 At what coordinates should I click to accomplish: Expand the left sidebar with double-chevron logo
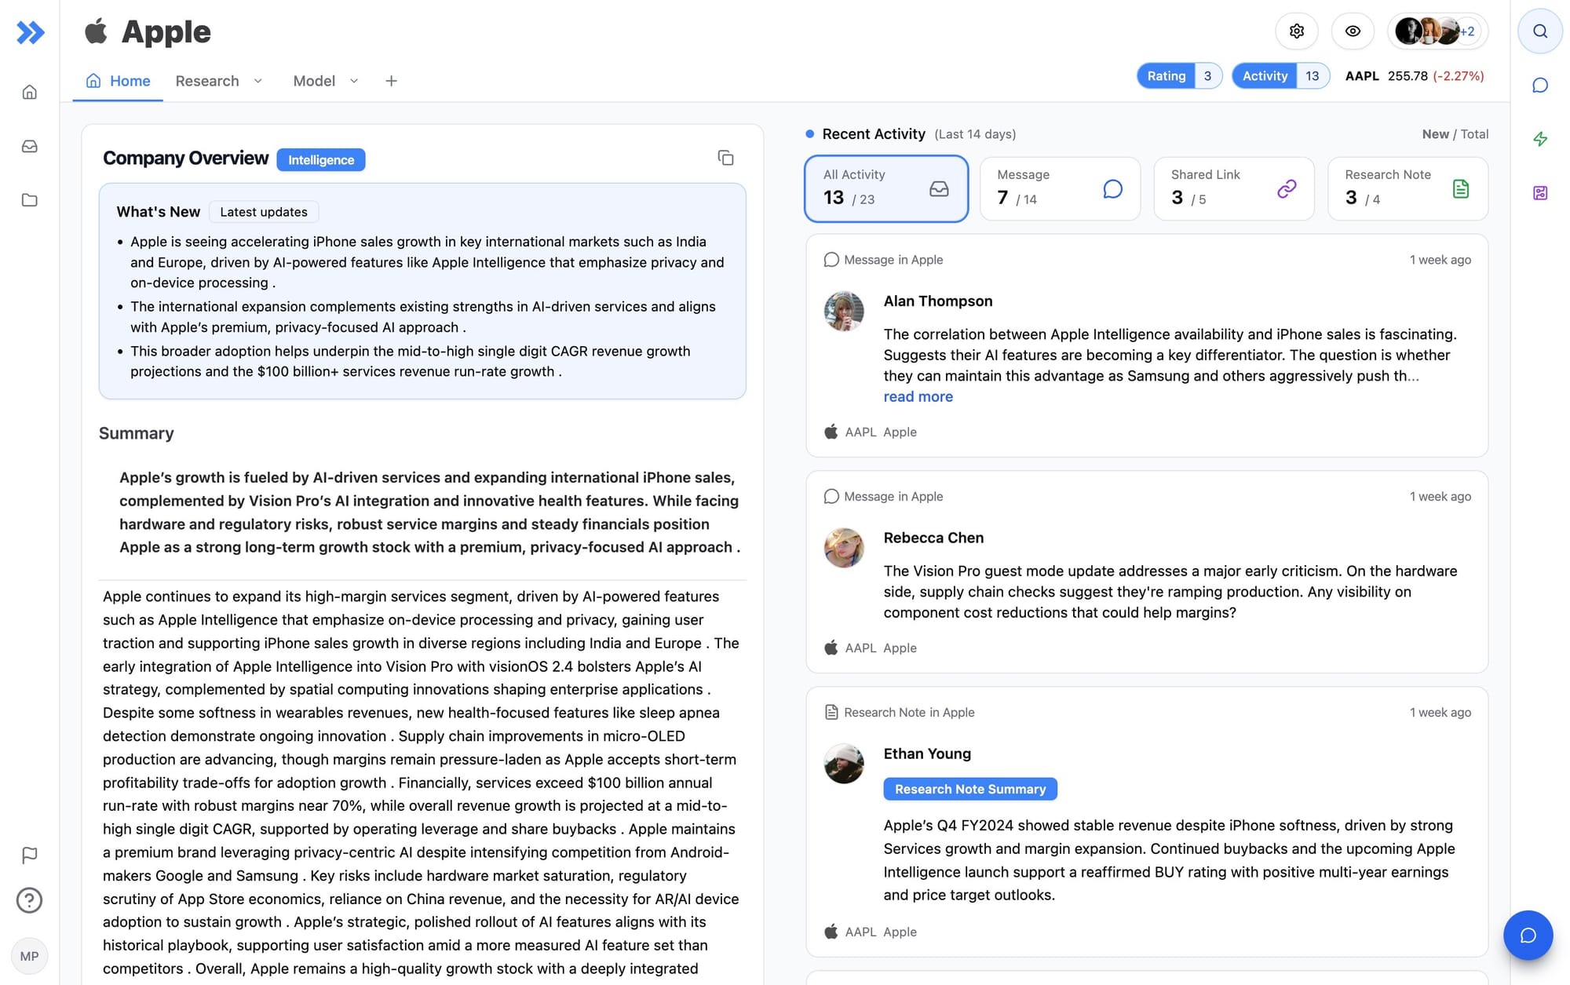[30, 32]
